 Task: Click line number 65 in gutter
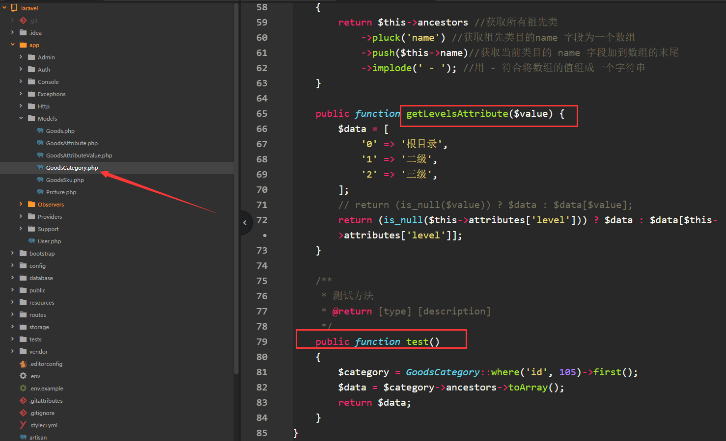(x=262, y=114)
